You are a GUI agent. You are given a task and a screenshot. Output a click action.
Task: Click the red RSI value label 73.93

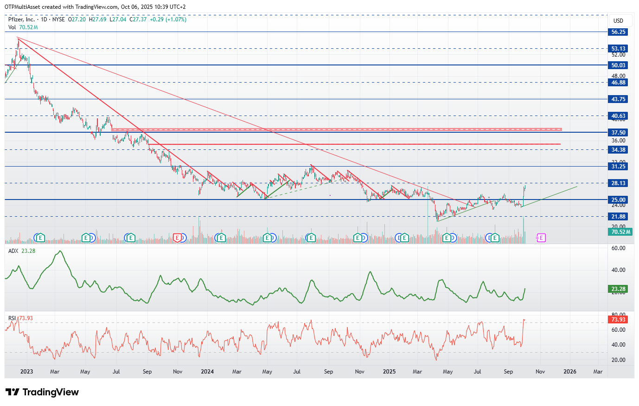[x=618, y=320]
